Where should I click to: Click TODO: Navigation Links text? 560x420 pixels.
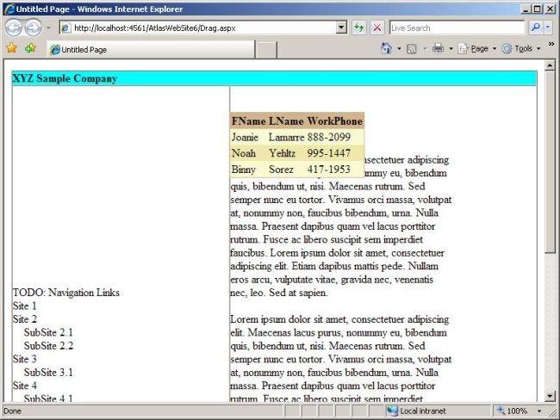pos(66,293)
